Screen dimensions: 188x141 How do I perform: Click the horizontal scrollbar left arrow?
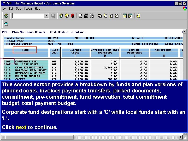pyautogui.click(x=3, y=137)
